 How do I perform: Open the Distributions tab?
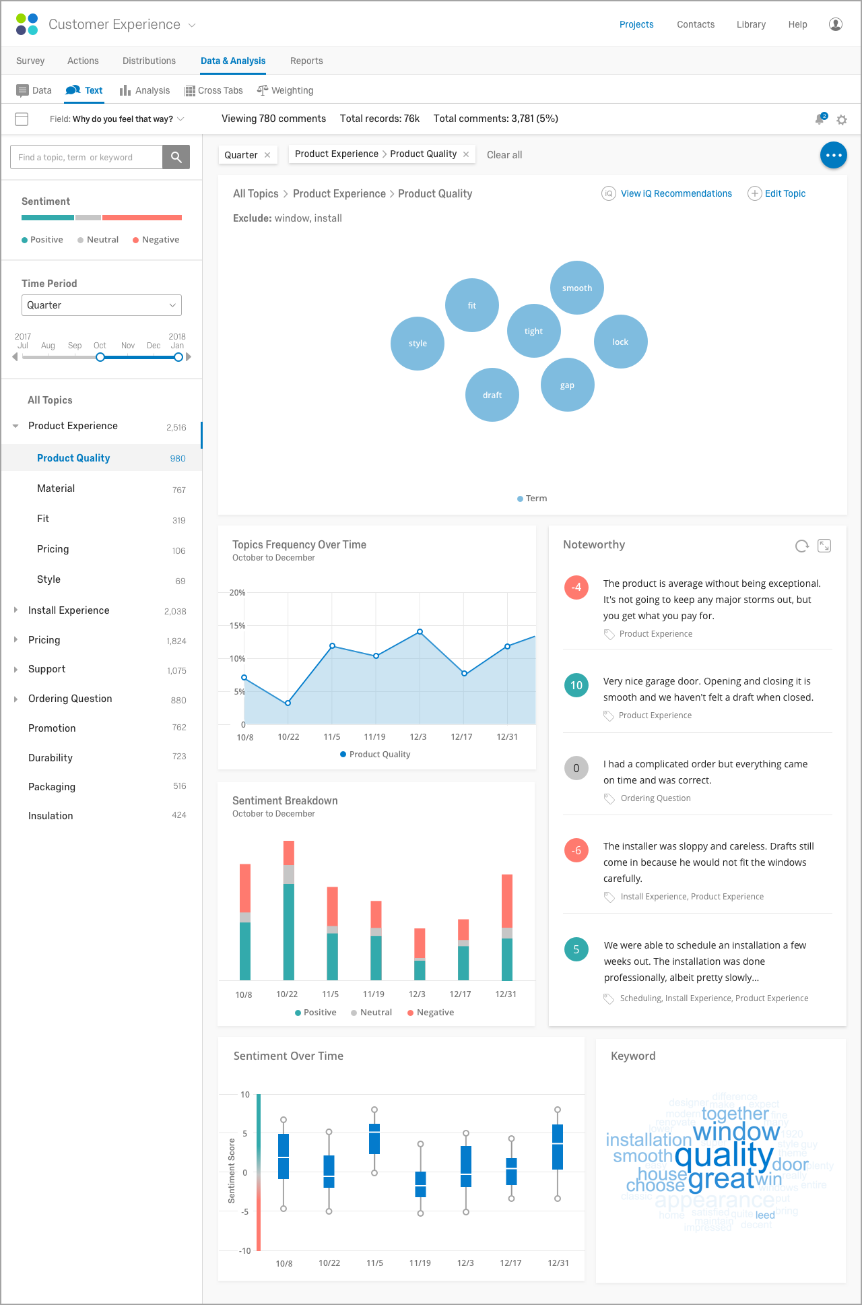(x=149, y=61)
